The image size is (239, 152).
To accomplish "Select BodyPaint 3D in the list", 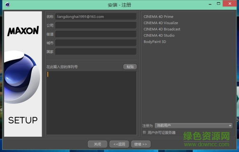I will tap(155, 42).
